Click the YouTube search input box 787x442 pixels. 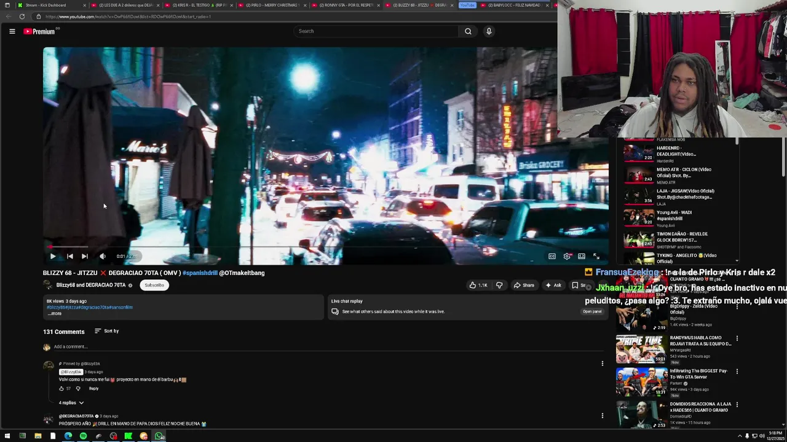pyautogui.click(x=376, y=31)
